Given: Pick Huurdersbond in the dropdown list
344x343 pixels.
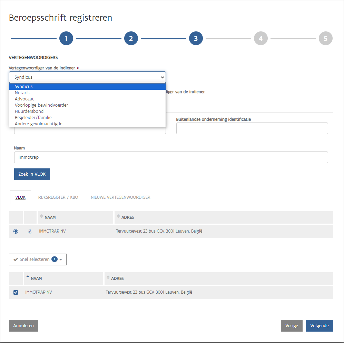Looking at the screenshot, I should (29, 111).
